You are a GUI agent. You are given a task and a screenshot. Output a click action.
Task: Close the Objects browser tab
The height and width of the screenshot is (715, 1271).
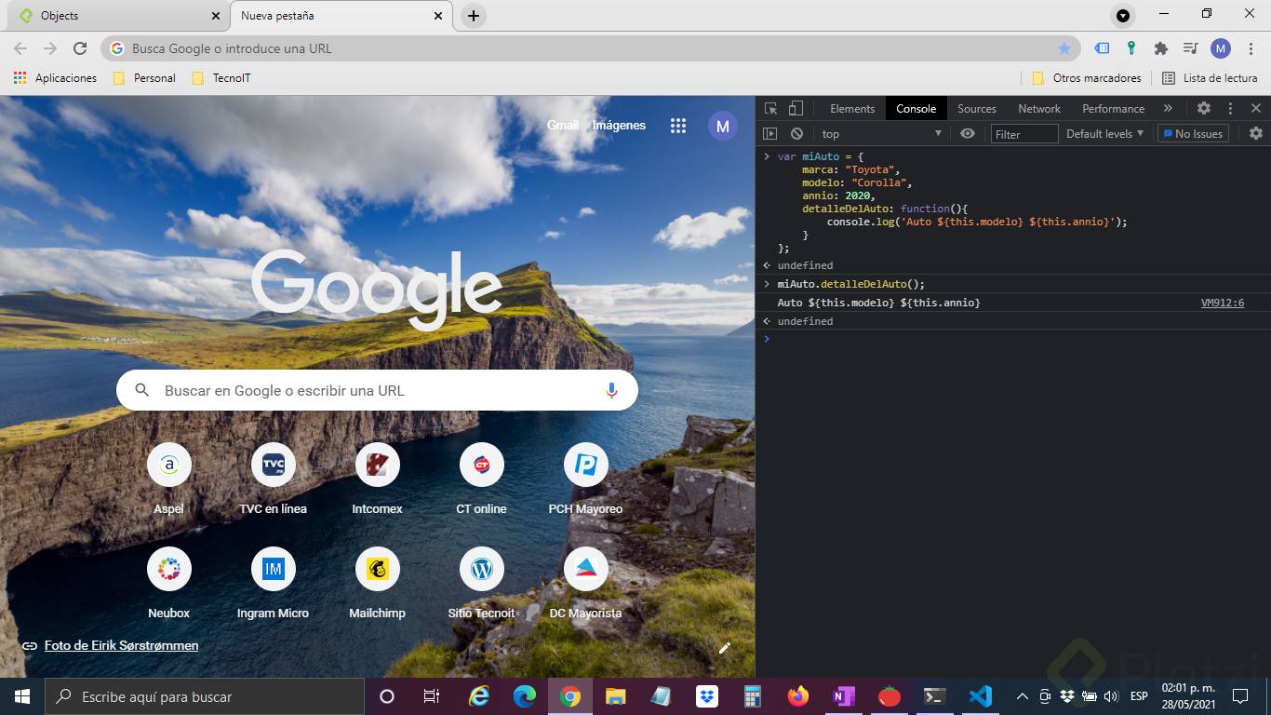215,16
